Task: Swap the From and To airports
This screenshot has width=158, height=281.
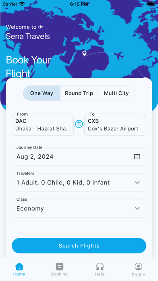Action: tap(79, 124)
